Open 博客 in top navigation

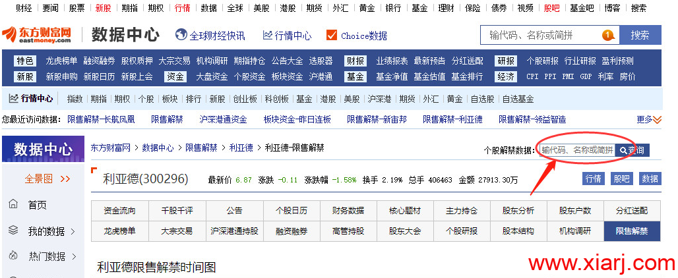coord(612,8)
